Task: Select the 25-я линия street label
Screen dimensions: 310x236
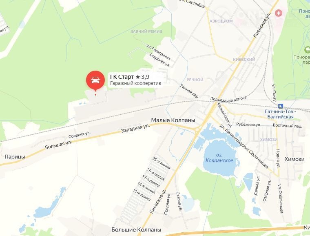Action: pyautogui.click(x=161, y=163)
